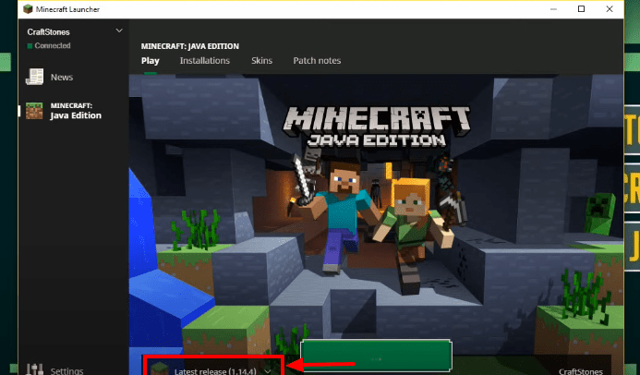Click the CraftStones account name
The height and width of the screenshot is (375, 640).
point(49,31)
